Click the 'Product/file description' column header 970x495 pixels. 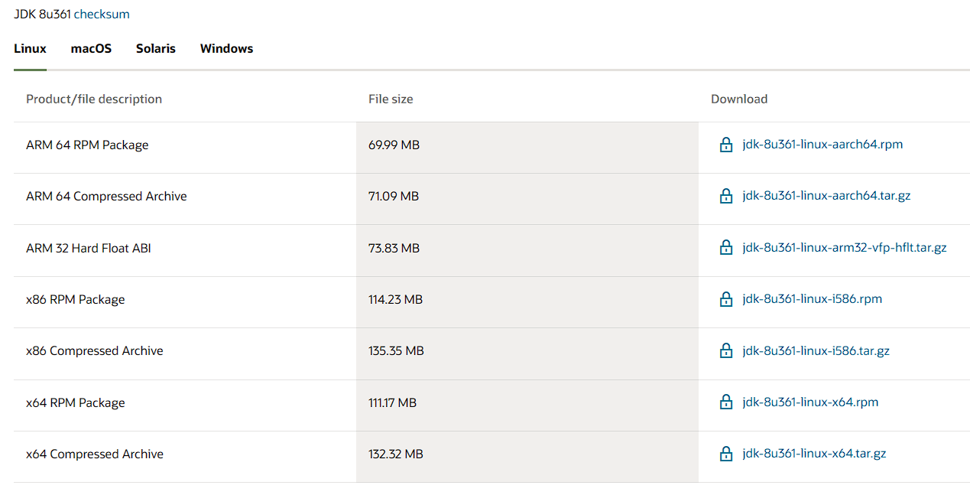[94, 99]
